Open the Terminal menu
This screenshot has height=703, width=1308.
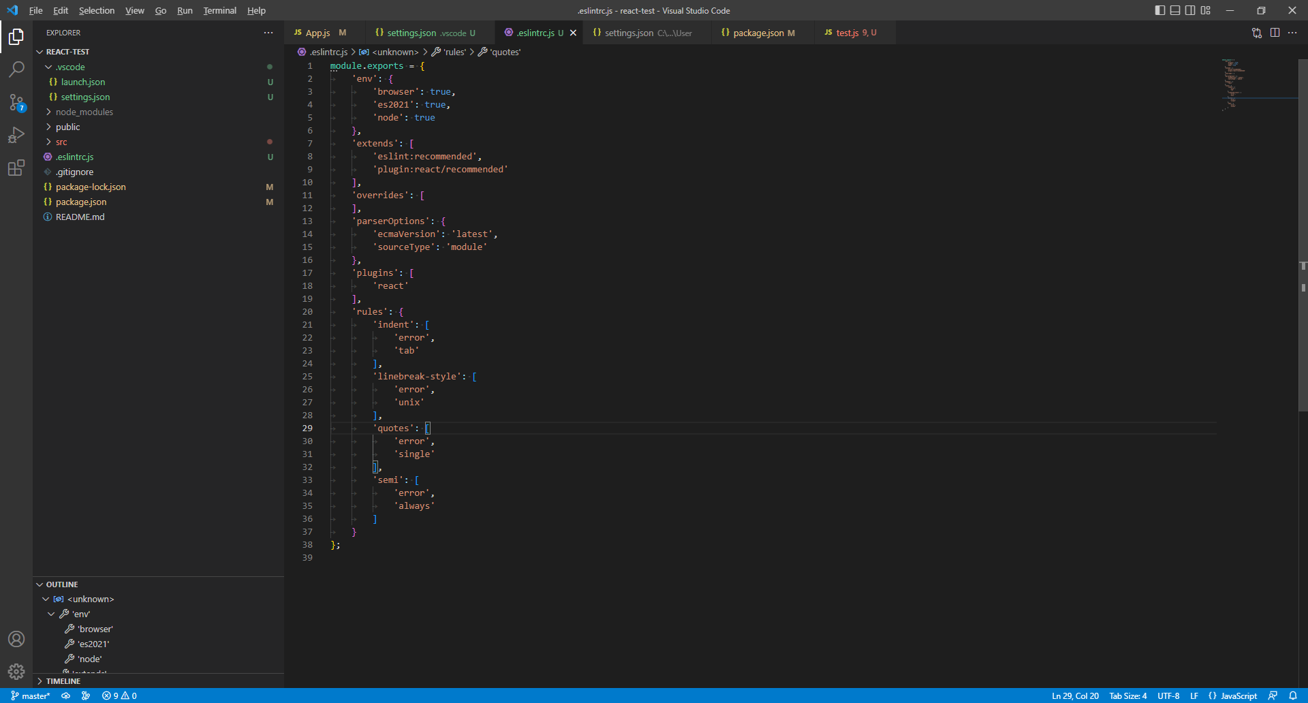coord(219,10)
